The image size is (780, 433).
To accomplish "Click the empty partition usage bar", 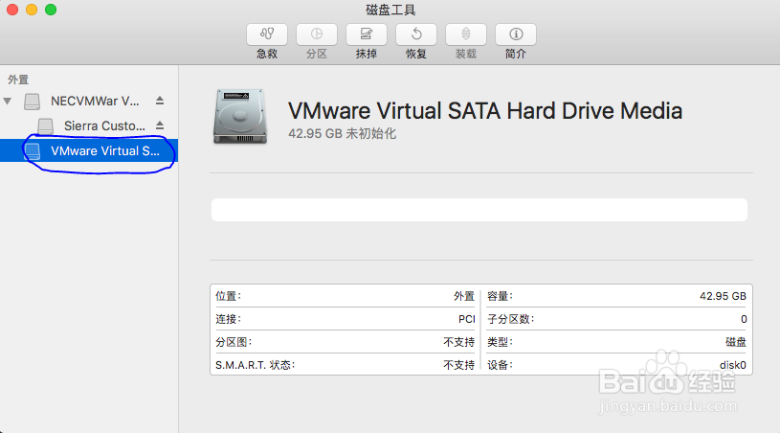I will 479,210.
